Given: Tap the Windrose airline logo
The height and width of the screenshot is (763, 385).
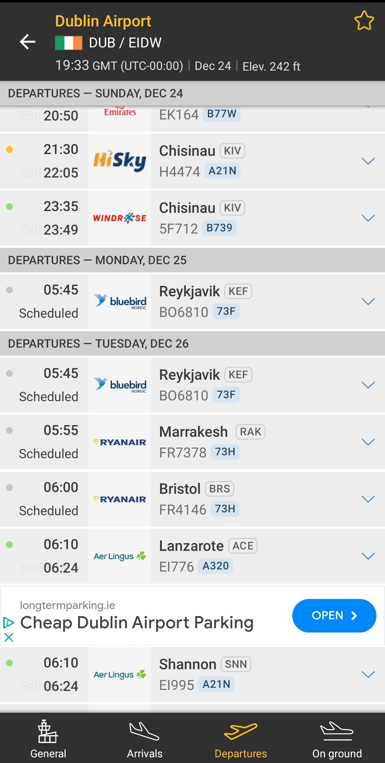Looking at the screenshot, I should click(120, 218).
